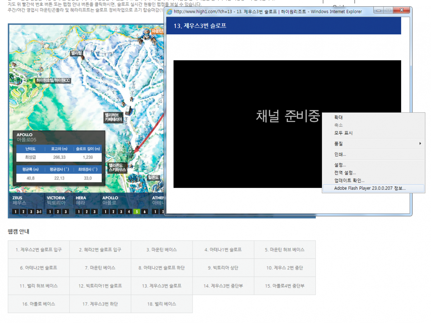Viewport: 431px width, 323px height.
Task: Open webcam 7. 마운틴 베이스
Action: (x=100, y=268)
